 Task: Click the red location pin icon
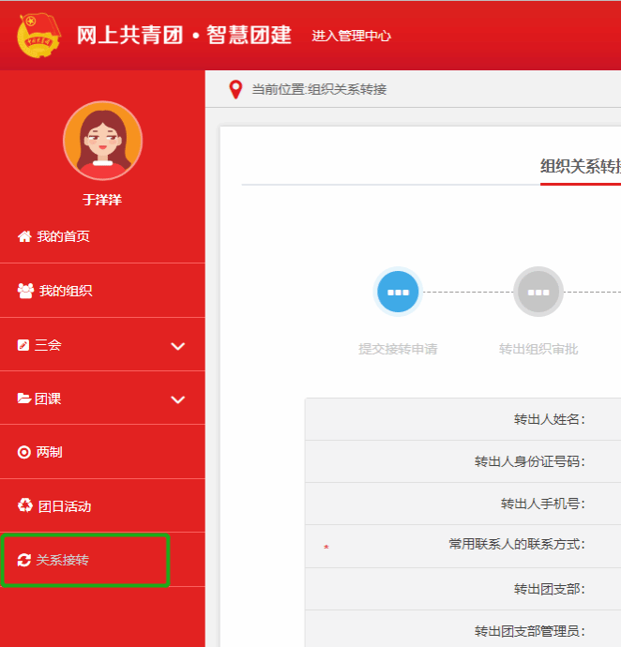(235, 90)
